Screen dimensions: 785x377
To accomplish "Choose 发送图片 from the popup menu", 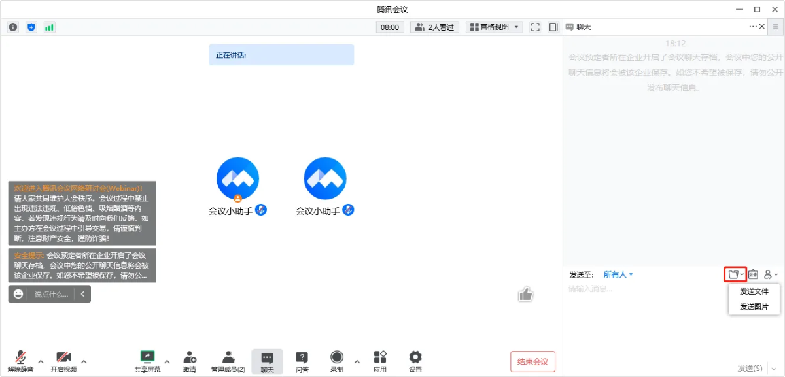I will tap(754, 306).
